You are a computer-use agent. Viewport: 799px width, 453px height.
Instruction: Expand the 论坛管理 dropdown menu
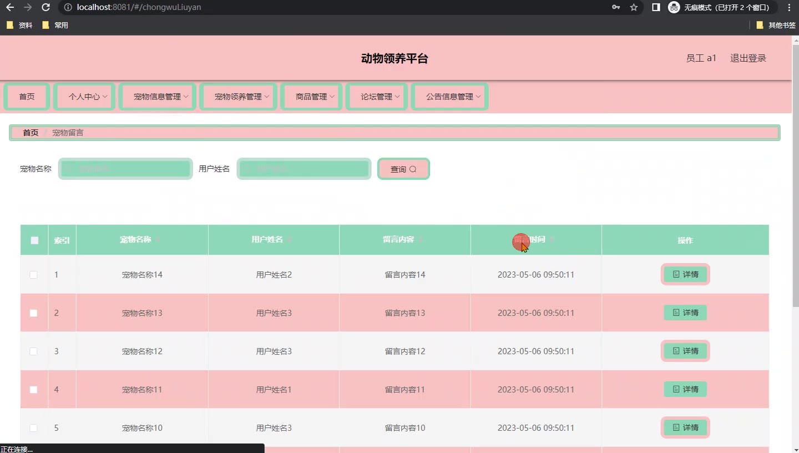coord(377,97)
